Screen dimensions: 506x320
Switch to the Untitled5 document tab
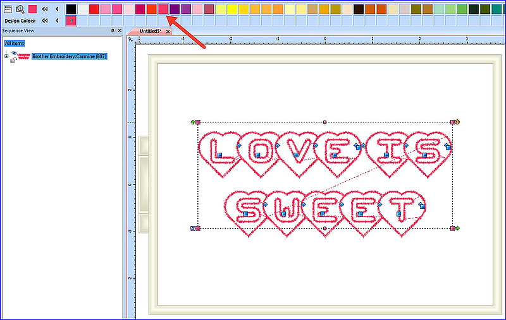pos(150,31)
